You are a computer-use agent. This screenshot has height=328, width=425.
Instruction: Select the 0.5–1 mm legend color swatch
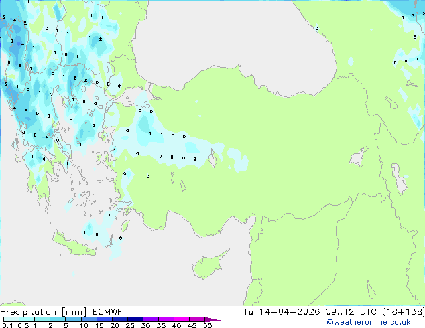[27, 319]
